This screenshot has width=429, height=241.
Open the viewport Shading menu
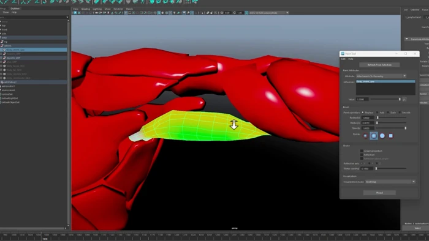coord(85,9)
